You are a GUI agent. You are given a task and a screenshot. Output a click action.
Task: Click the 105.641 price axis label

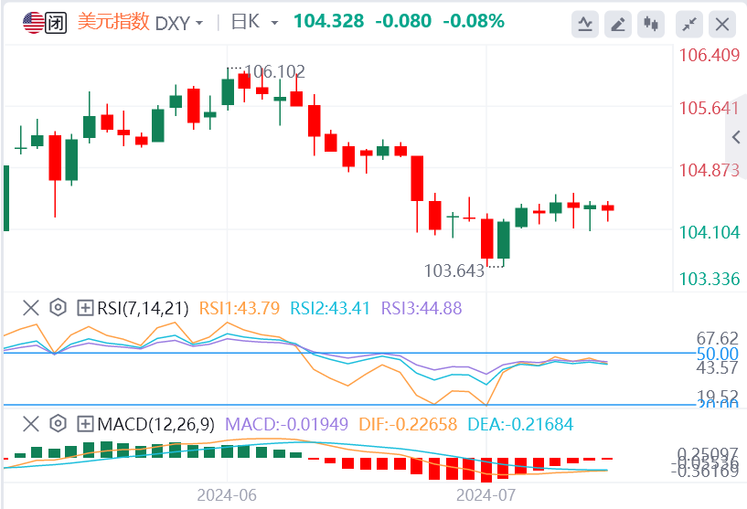710,108
